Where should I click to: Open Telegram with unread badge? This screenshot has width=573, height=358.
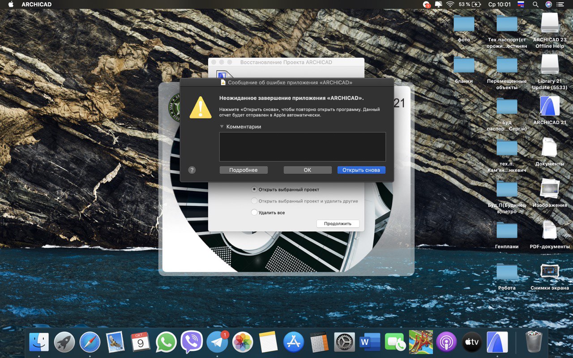[x=217, y=342]
